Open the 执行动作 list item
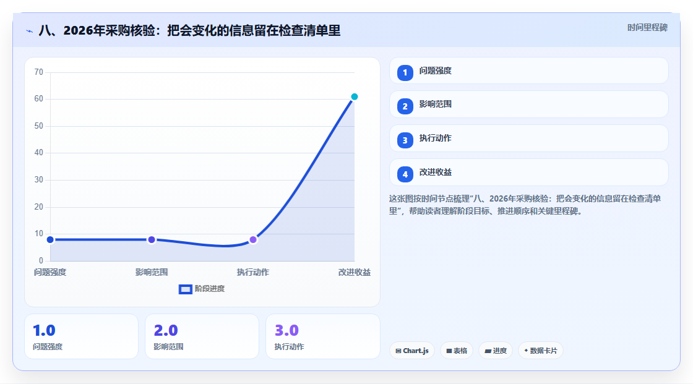Image resolution: width=693 pixels, height=384 pixels. (x=528, y=139)
